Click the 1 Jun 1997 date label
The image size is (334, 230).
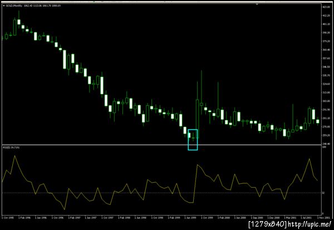point(91,218)
